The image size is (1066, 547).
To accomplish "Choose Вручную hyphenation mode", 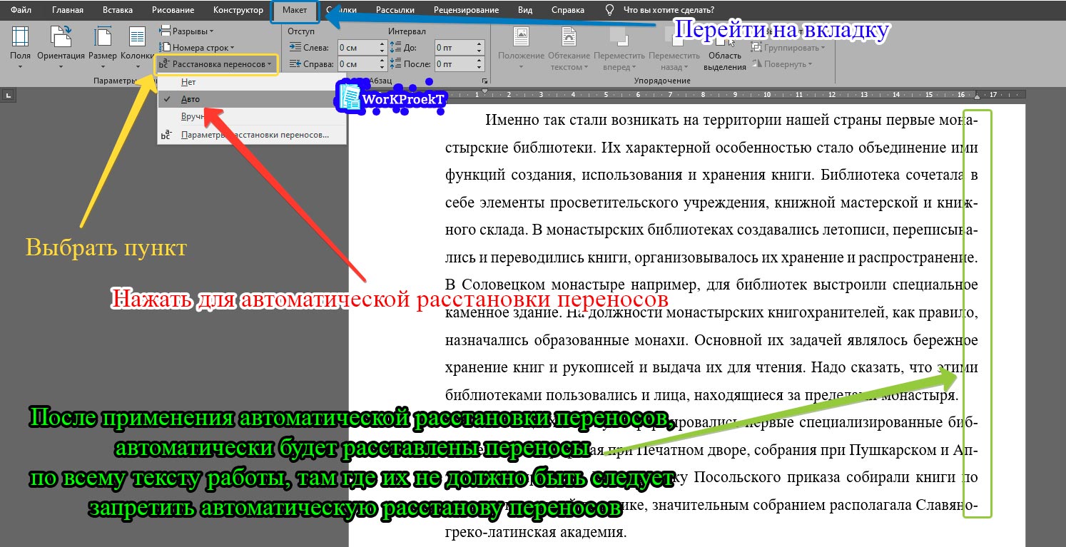I will point(193,116).
